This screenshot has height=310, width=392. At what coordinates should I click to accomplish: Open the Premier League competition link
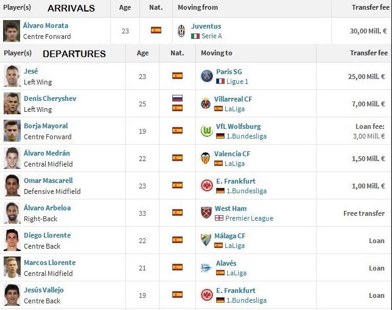tap(249, 218)
